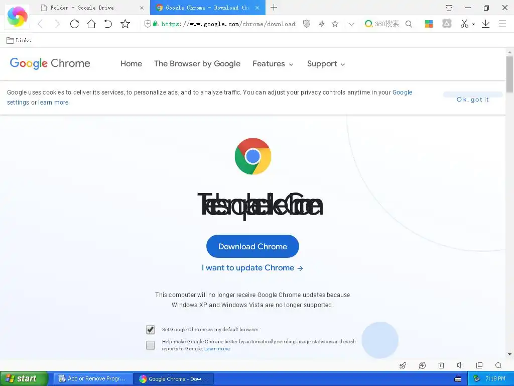Switch to Add or Remove Programs taskbar item
The height and width of the screenshot is (386, 514).
click(x=93, y=379)
